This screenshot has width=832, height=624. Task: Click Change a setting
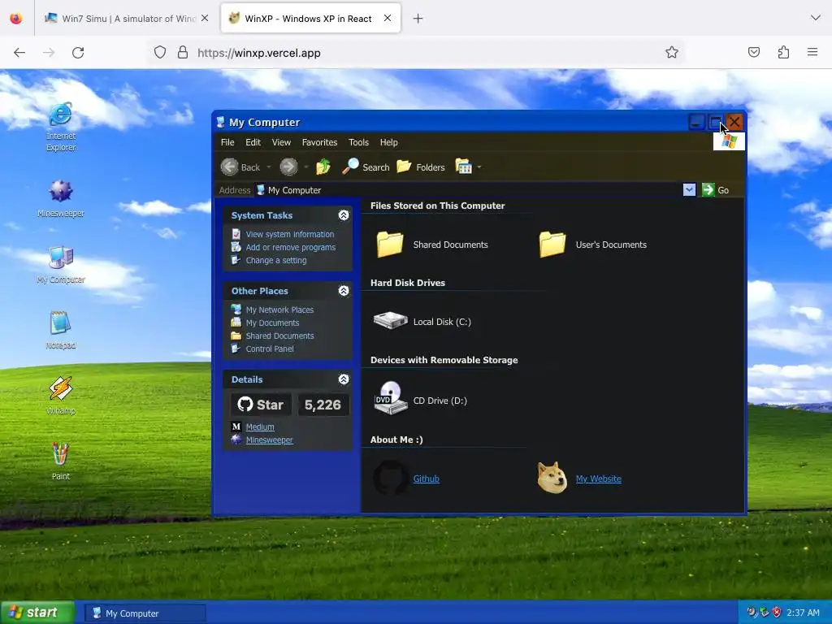tap(276, 261)
